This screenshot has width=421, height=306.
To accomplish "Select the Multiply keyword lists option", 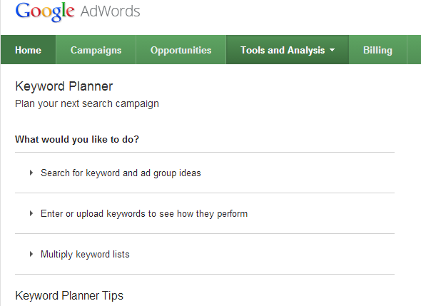I will 85,255.
